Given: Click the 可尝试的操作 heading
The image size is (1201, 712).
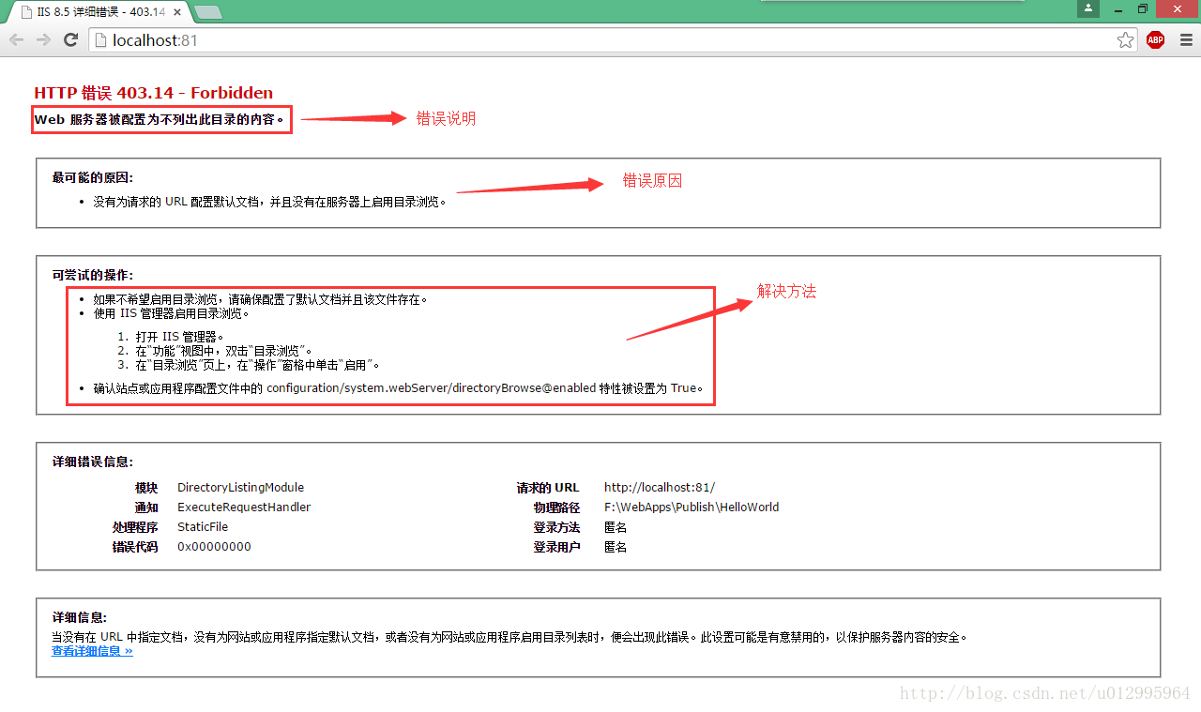Looking at the screenshot, I should (93, 275).
